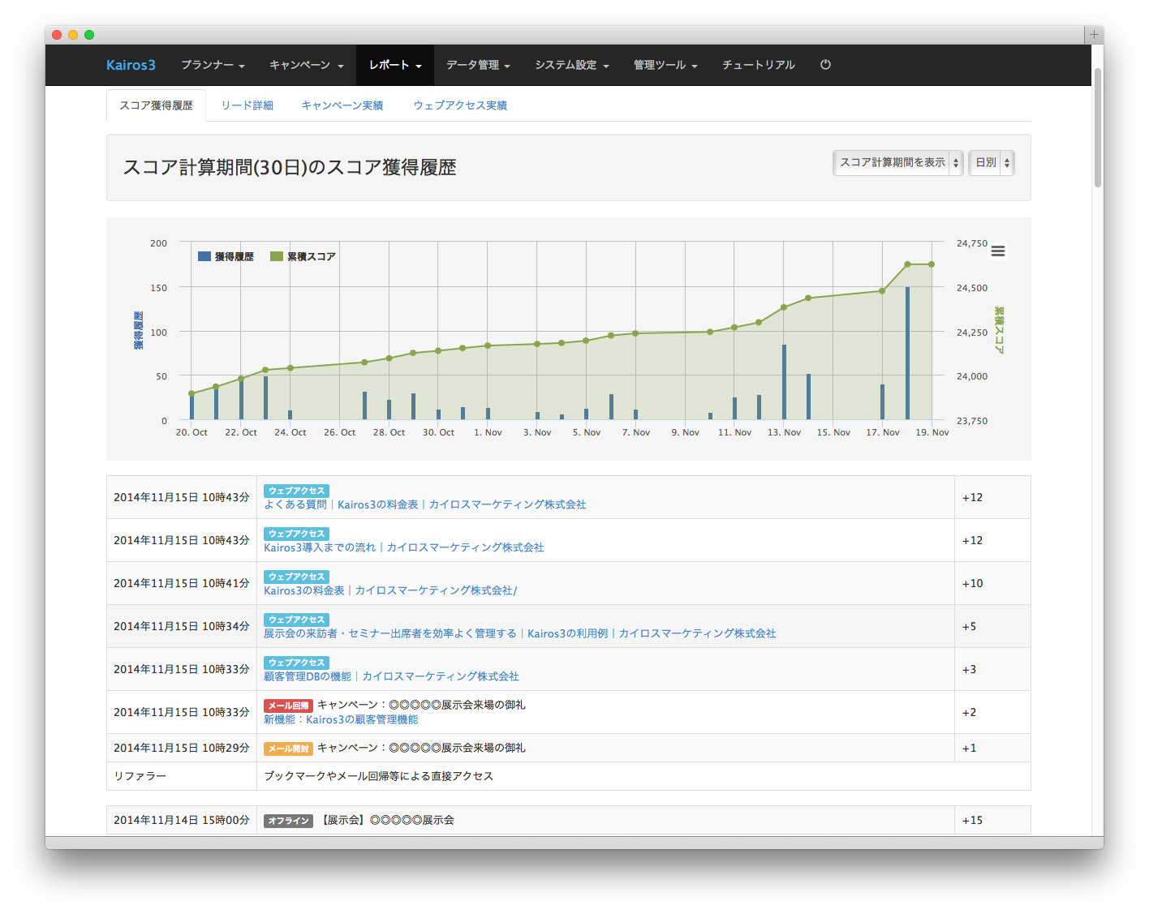This screenshot has width=1149, height=914.
Task: Open the システム設定 dropdown menu
Action: pyautogui.click(x=572, y=65)
